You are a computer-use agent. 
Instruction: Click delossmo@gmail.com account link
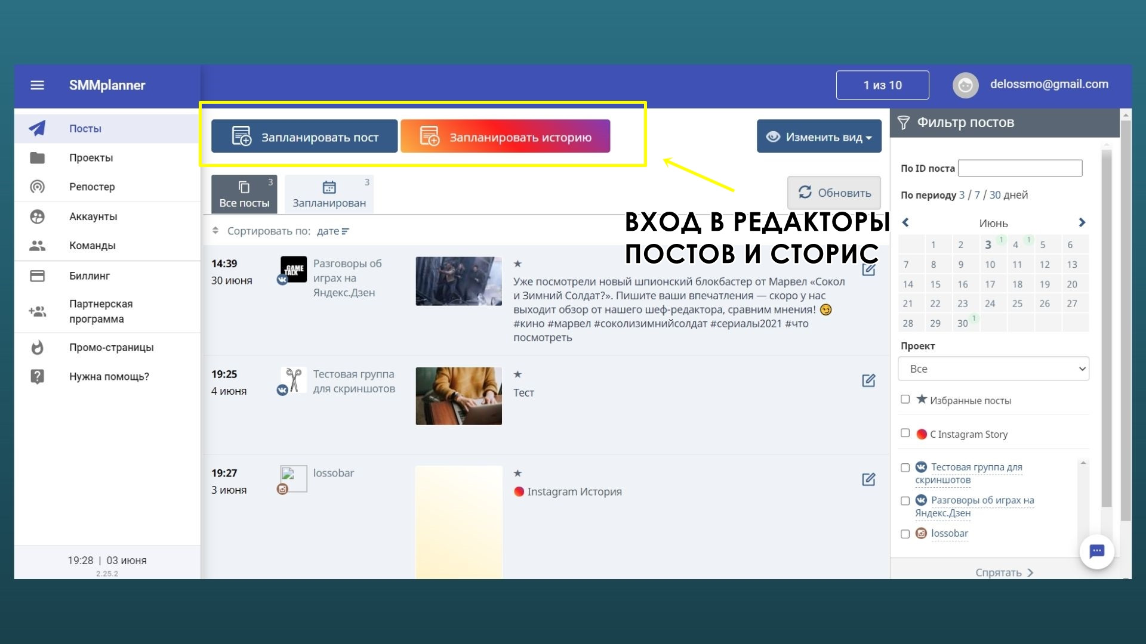pyautogui.click(x=1049, y=85)
